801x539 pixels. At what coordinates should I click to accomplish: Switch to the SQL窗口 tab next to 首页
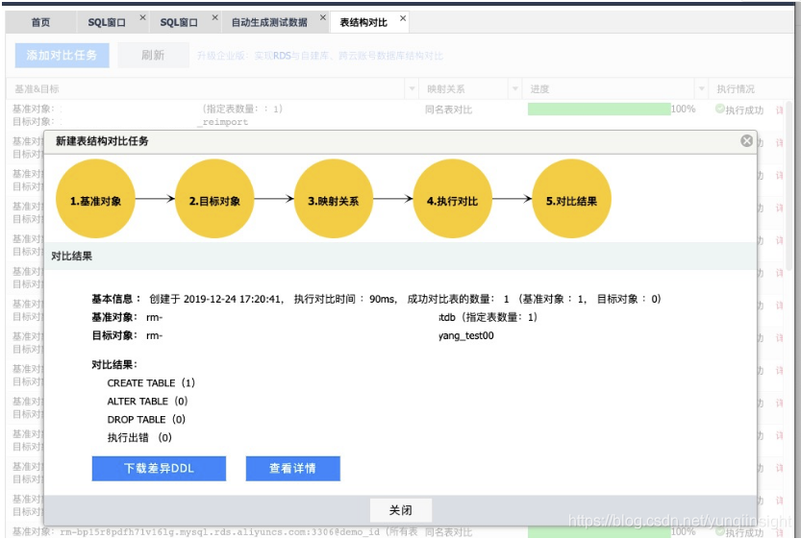click(x=107, y=22)
